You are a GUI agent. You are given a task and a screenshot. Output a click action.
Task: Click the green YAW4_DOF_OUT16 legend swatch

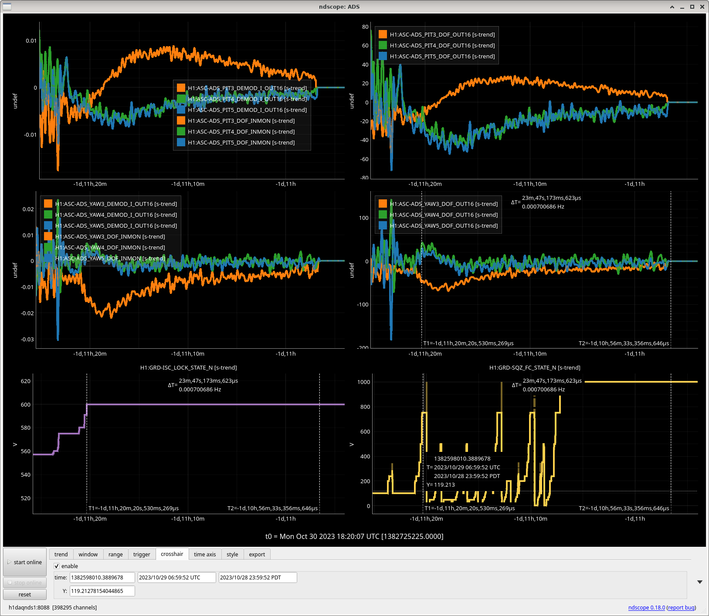click(383, 215)
